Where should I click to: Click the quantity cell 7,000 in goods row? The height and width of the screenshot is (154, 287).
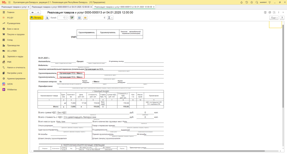point(71,103)
